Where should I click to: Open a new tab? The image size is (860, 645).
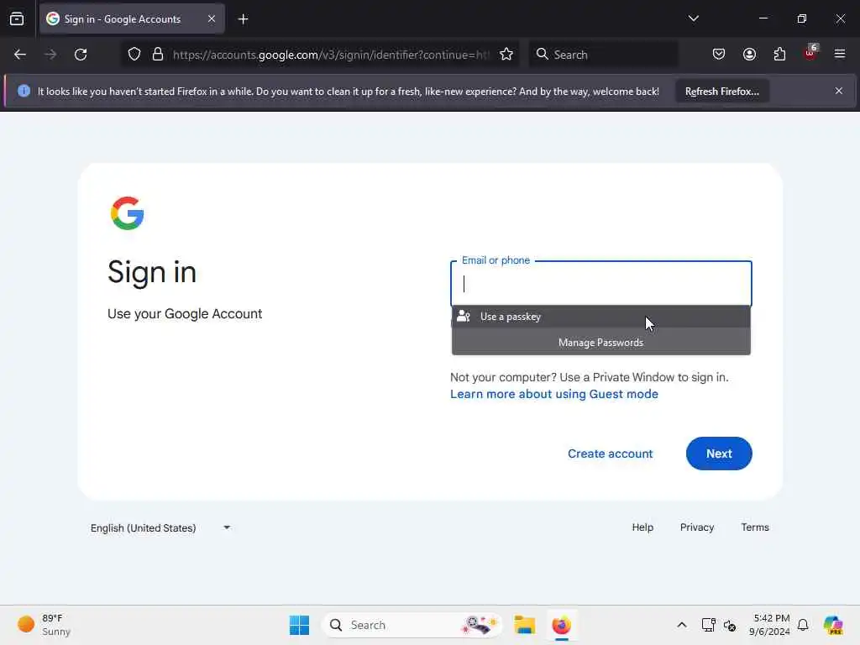243,19
